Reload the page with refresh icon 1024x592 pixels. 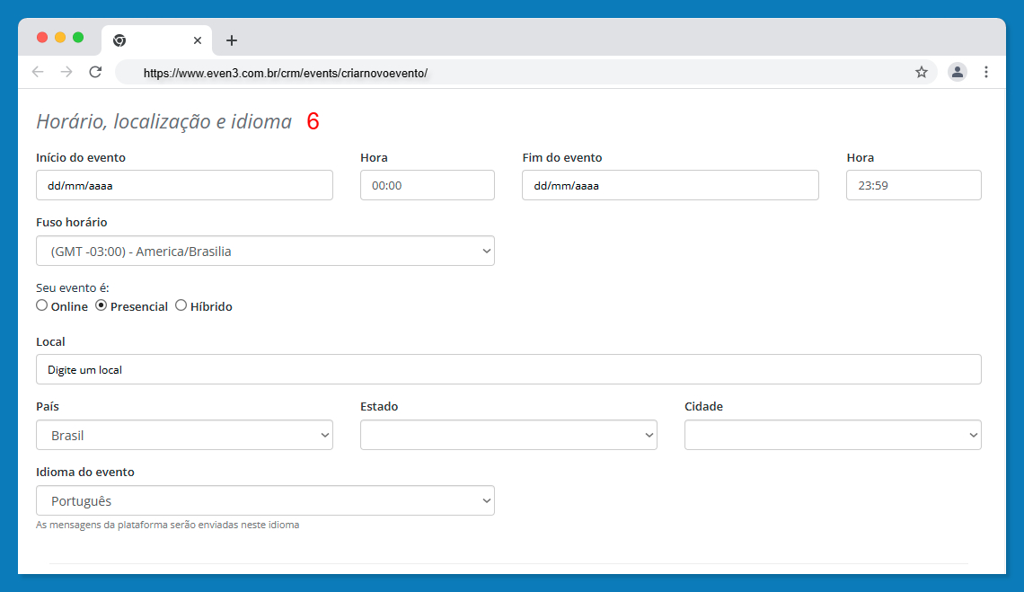pyautogui.click(x=95, y=72)
